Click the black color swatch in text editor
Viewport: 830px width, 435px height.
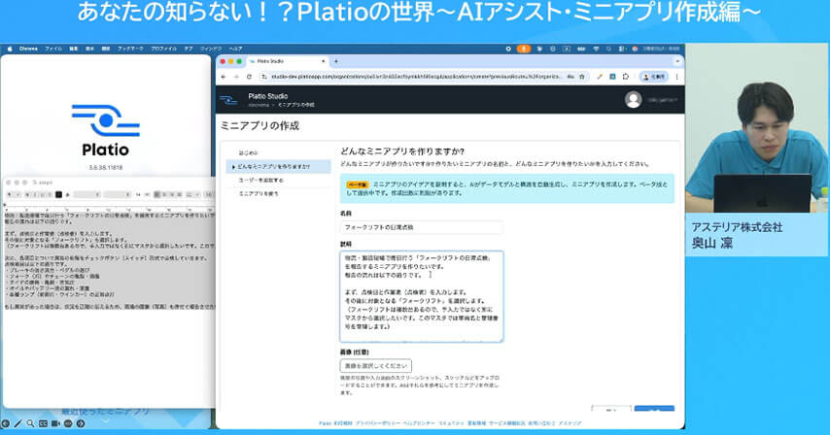point(58,195)
